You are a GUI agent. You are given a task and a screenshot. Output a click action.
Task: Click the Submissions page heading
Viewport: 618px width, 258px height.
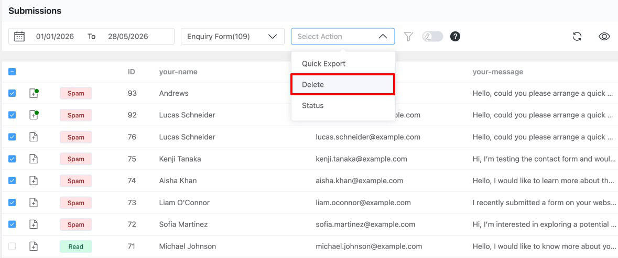coord(35,11)
